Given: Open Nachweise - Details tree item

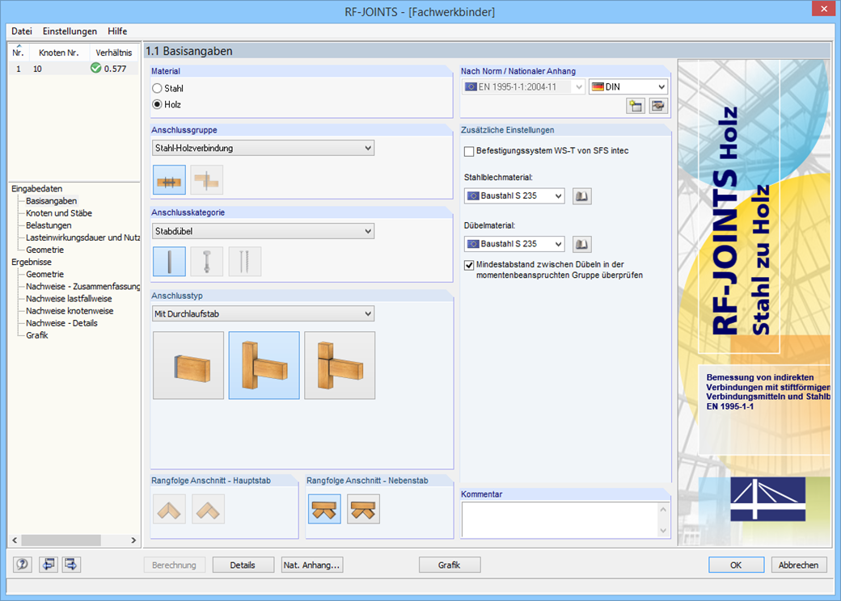Looking at the screenshot, I should coord(61,324).
